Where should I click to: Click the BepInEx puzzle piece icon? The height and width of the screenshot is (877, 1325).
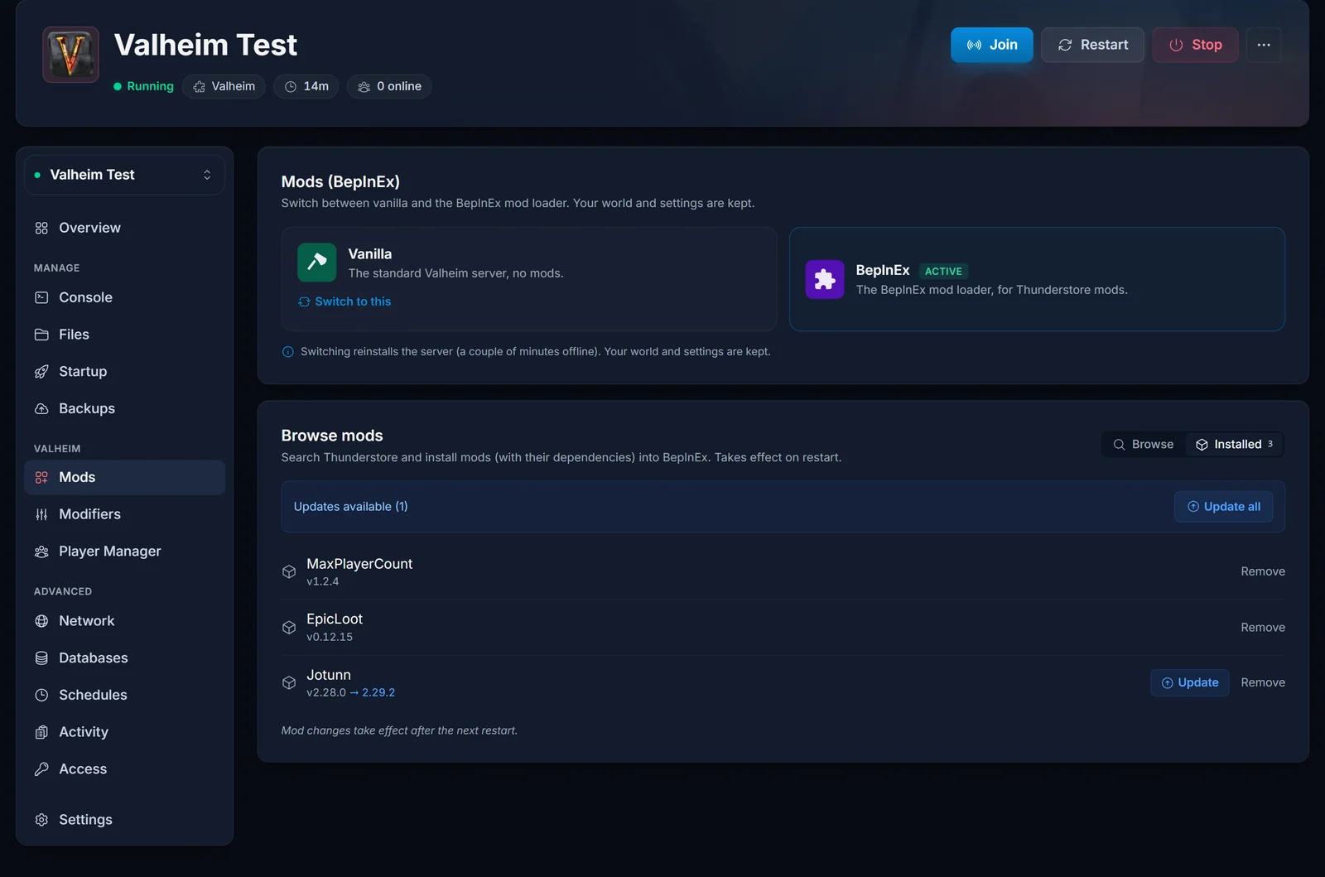pos(825,279)
